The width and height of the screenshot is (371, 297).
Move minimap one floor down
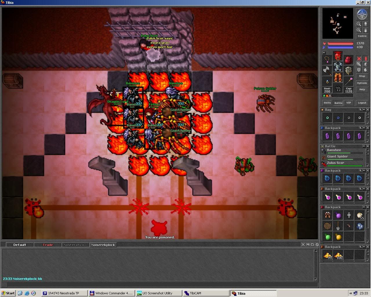click(365, 30)
